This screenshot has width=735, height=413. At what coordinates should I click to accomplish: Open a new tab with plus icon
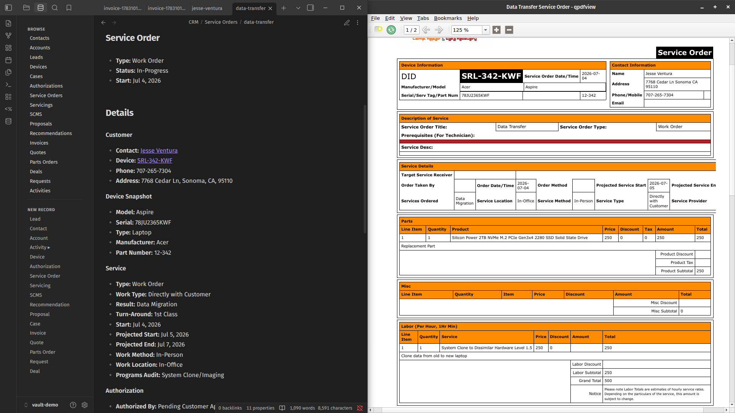pos(284,8)
